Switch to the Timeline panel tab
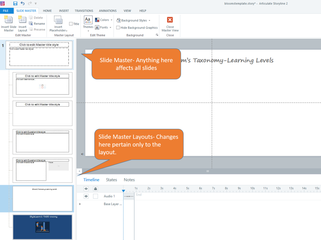The width and height of the screenshot is (321, 240). [x=91, y=180]
